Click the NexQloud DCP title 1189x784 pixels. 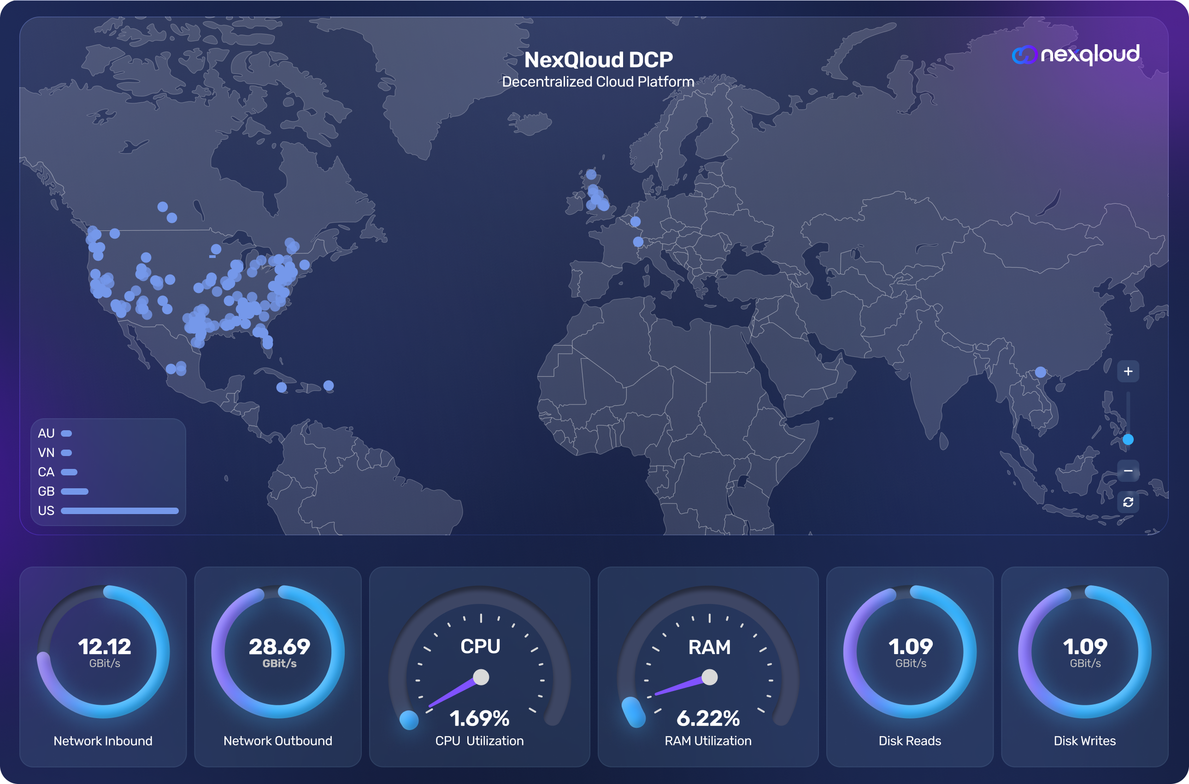coord(598,59)
